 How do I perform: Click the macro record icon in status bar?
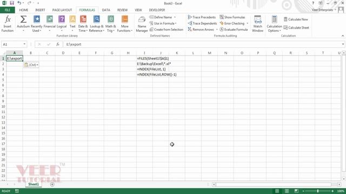(17, 191)
